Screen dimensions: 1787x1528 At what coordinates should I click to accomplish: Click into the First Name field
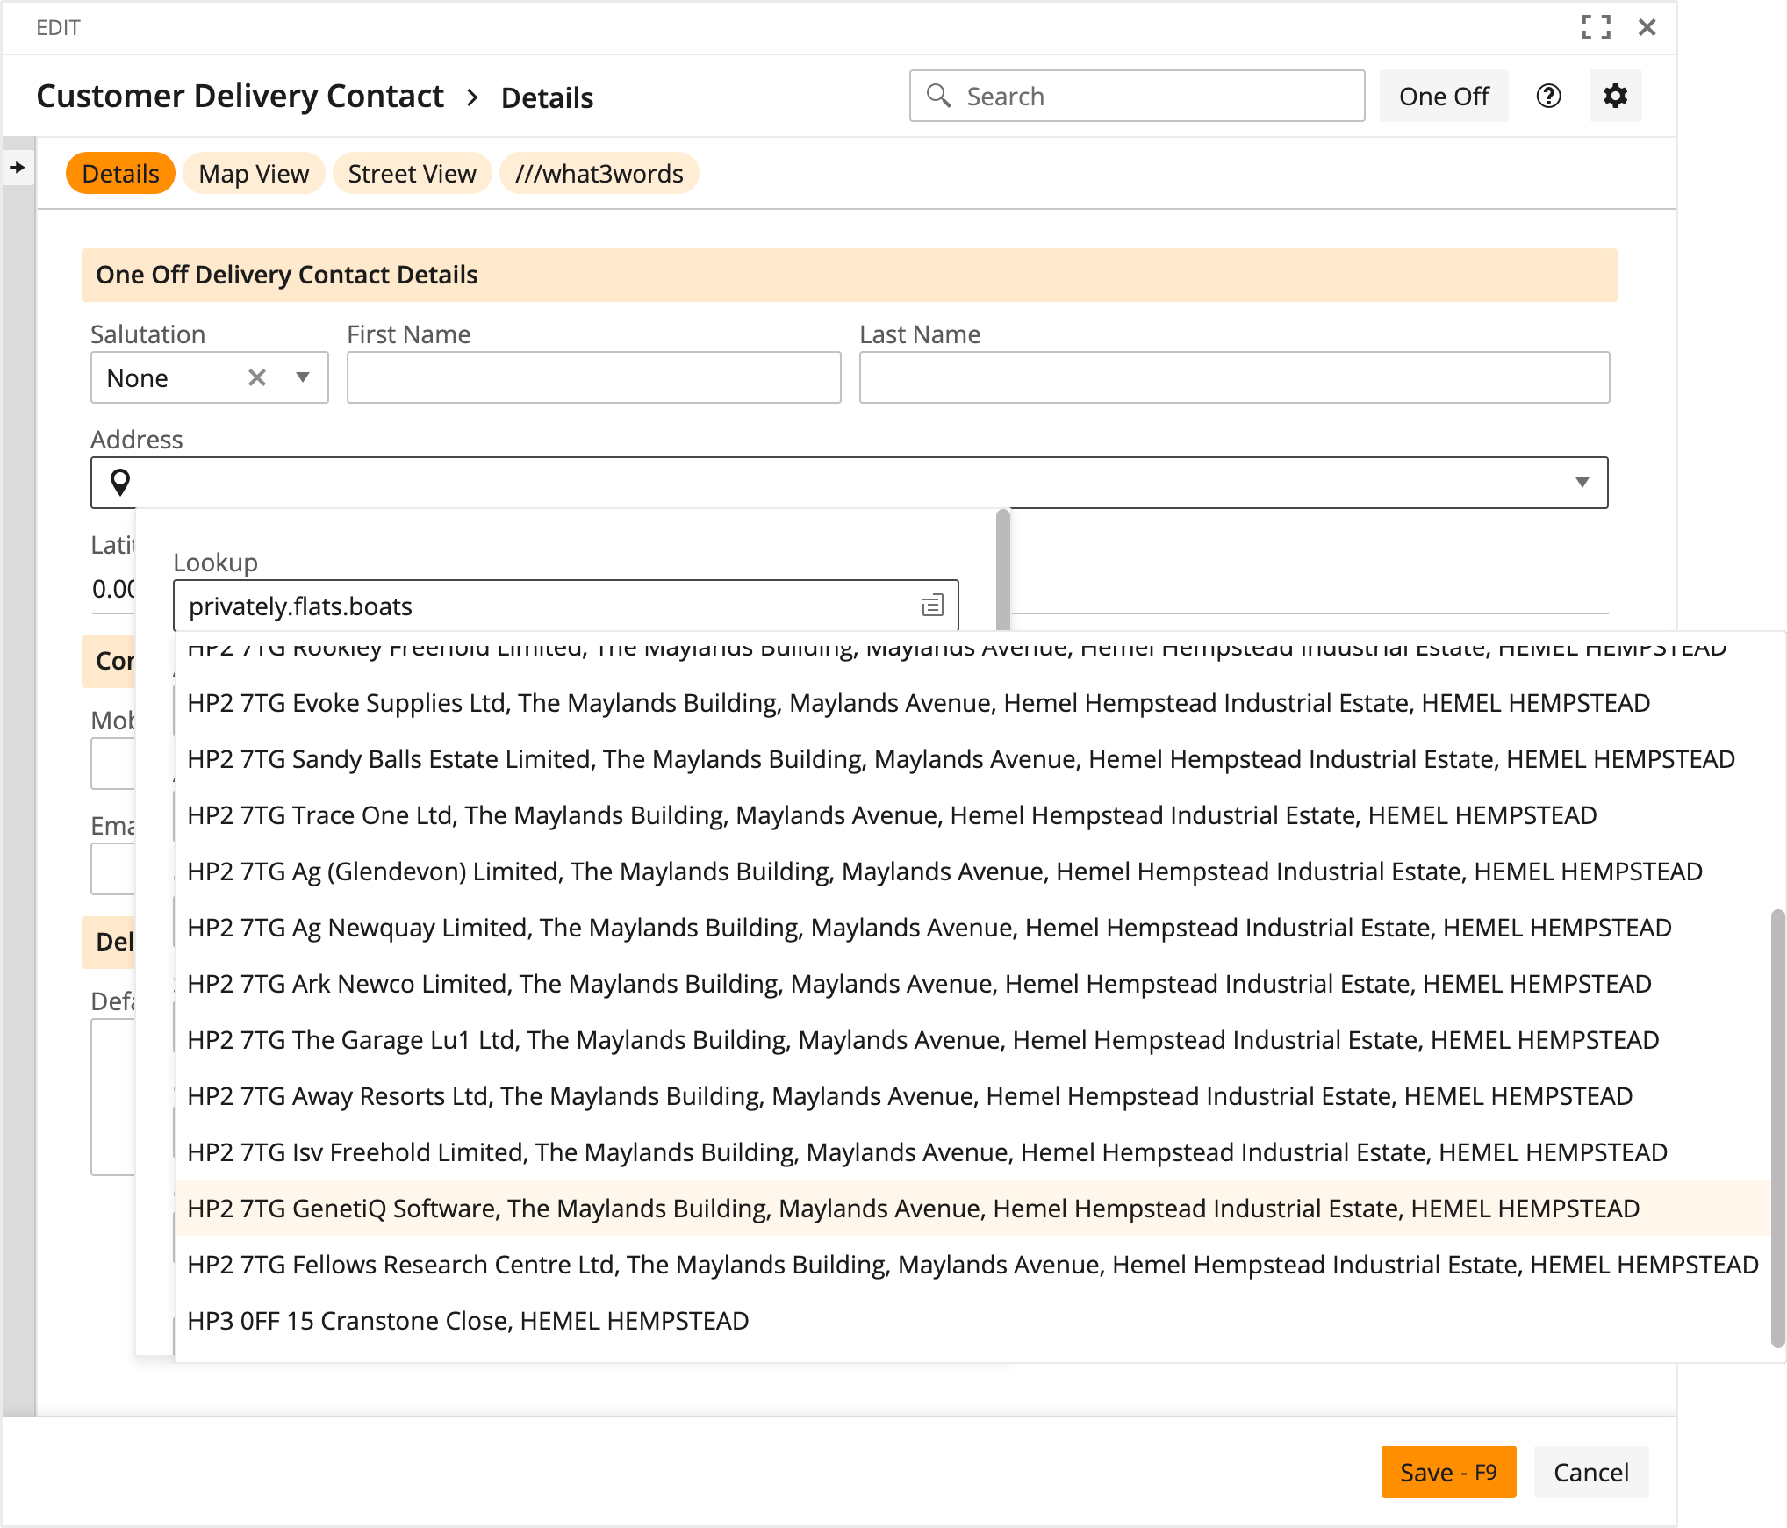click(x=593, y=377)
